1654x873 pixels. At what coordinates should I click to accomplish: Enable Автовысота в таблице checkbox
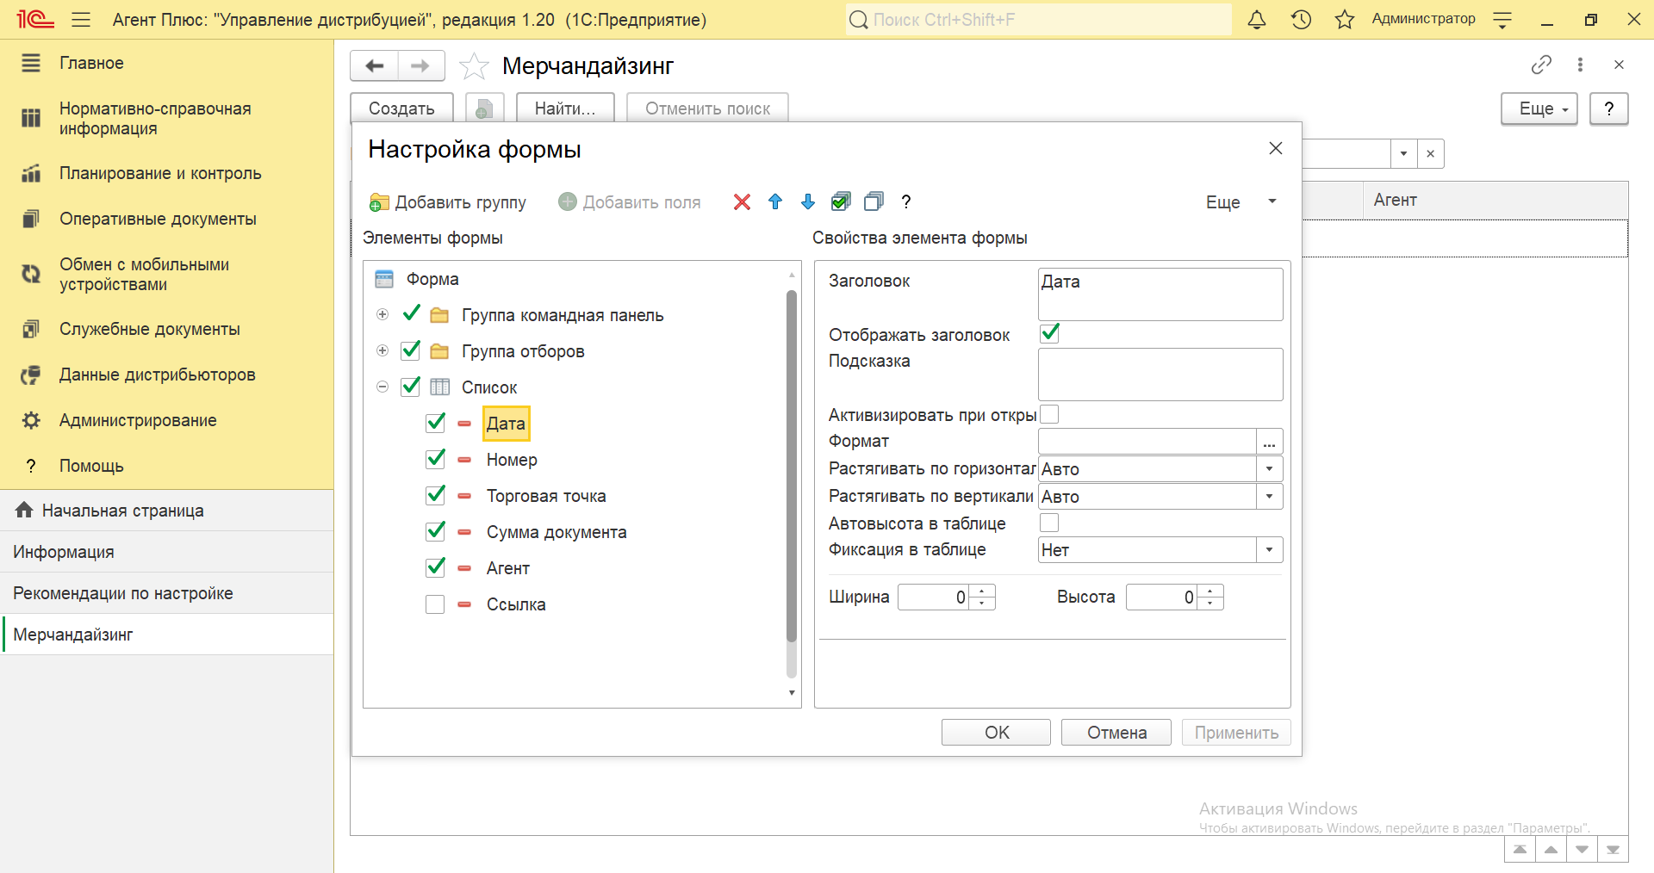click(x=1049, y=523)
